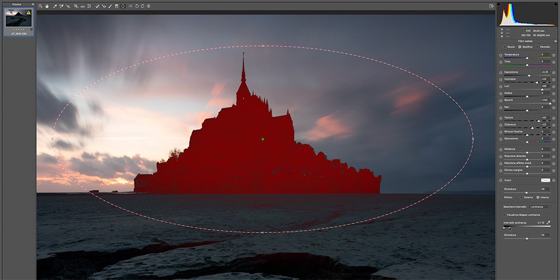Select the Zoom tool in toolbar
560x280 pixels.
tap(40, 6)
